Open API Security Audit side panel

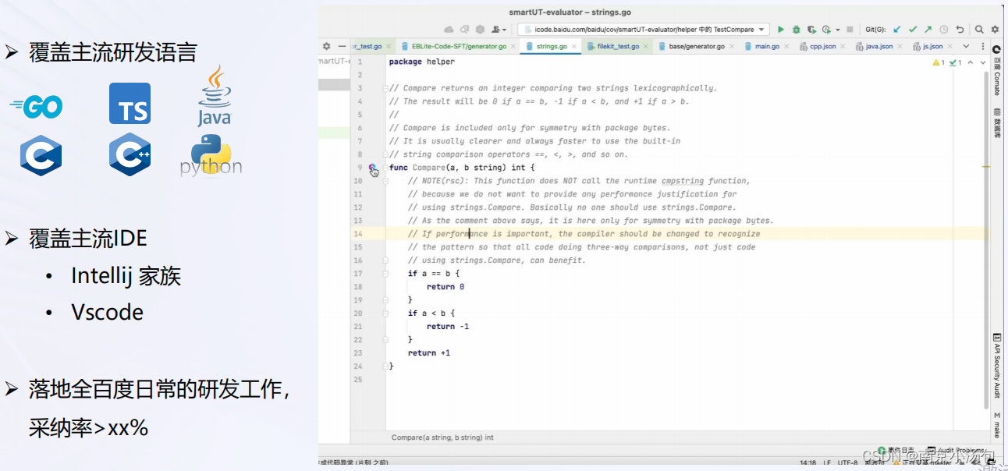pos(996,367)
